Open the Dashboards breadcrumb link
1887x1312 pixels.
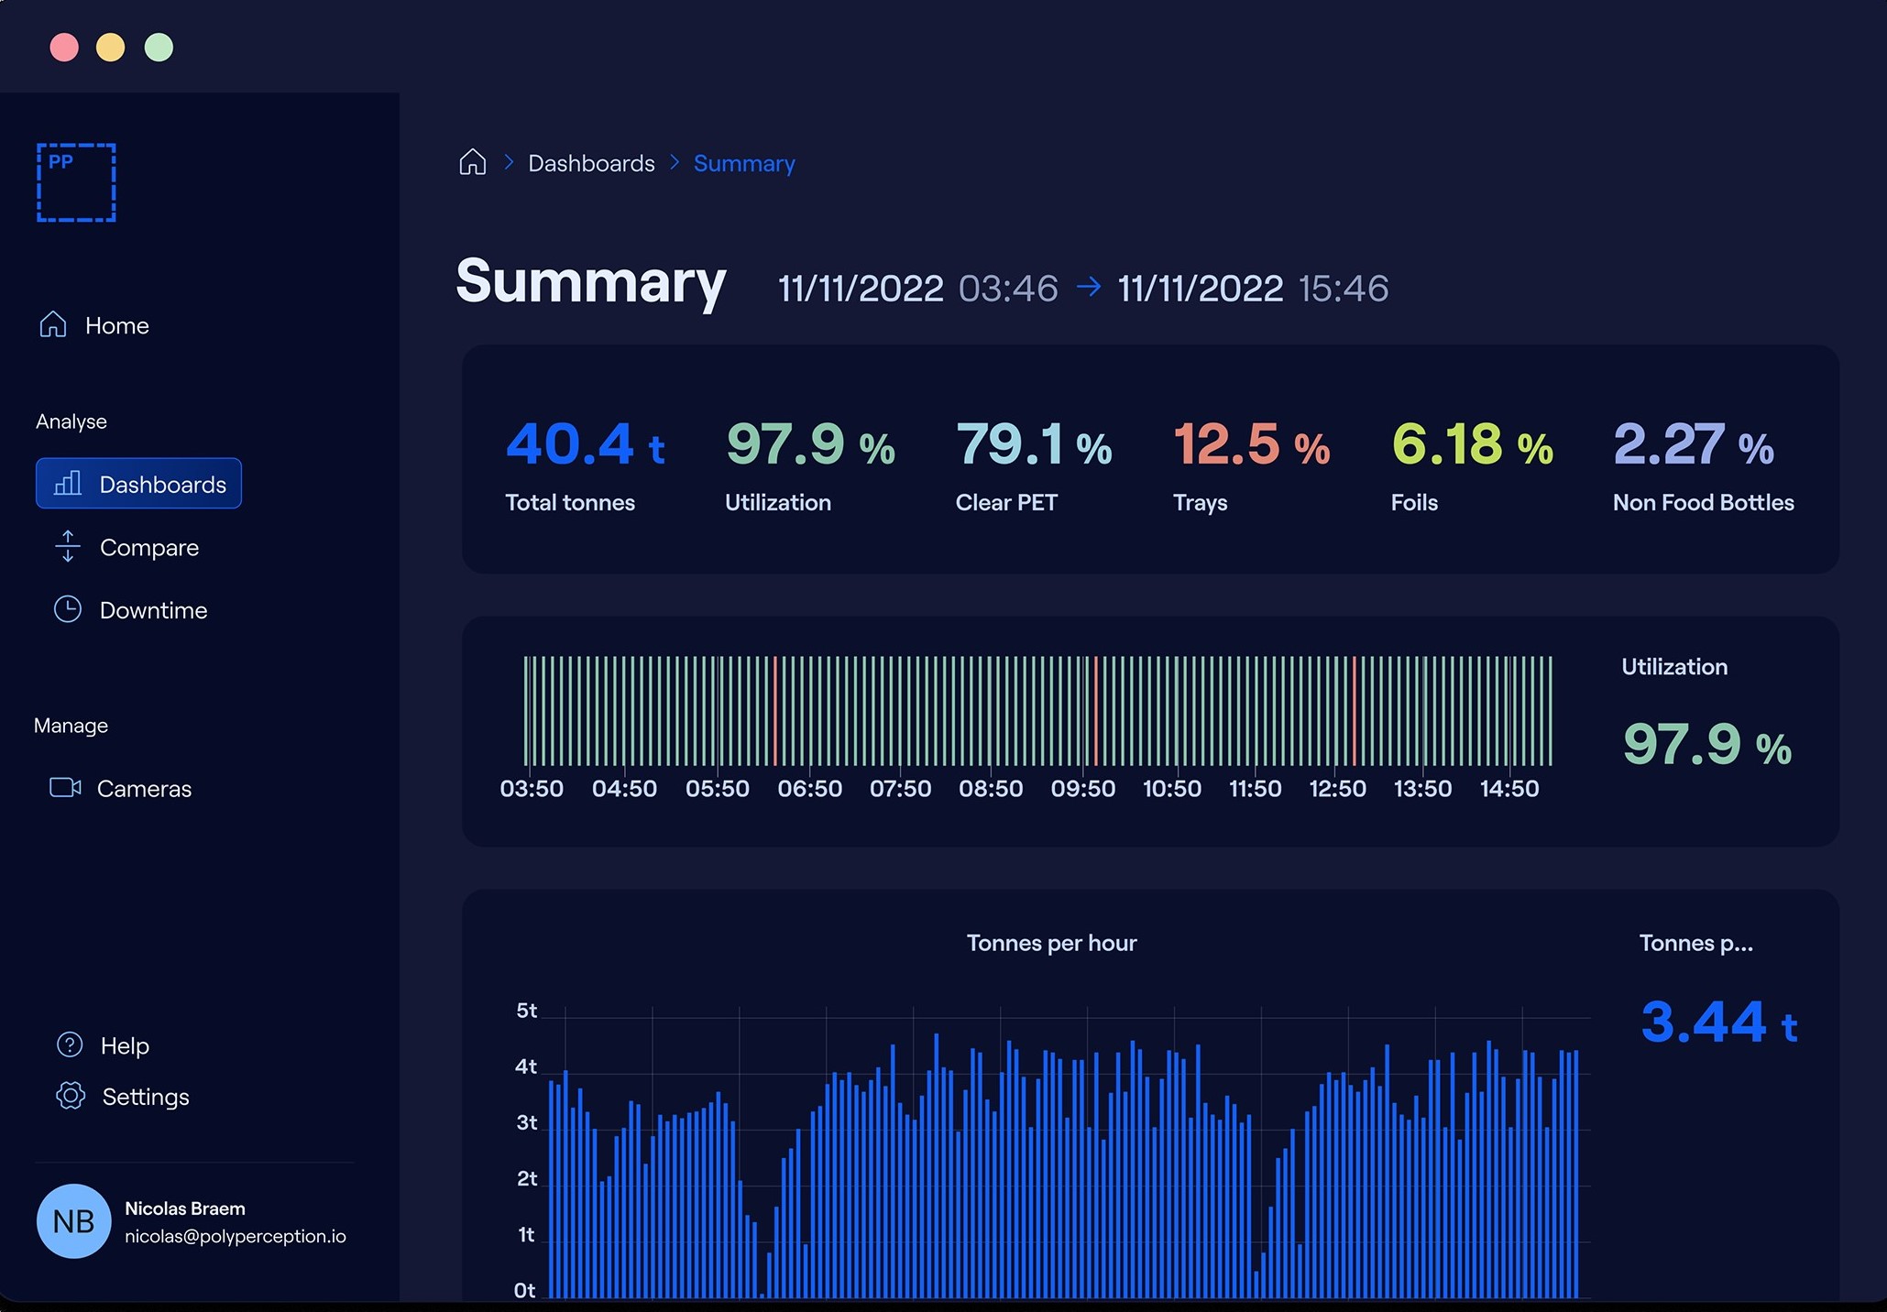click(591, 163)
